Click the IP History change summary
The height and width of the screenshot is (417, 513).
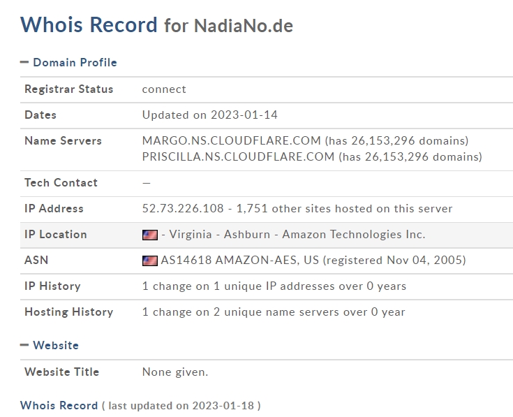(274, 286)
